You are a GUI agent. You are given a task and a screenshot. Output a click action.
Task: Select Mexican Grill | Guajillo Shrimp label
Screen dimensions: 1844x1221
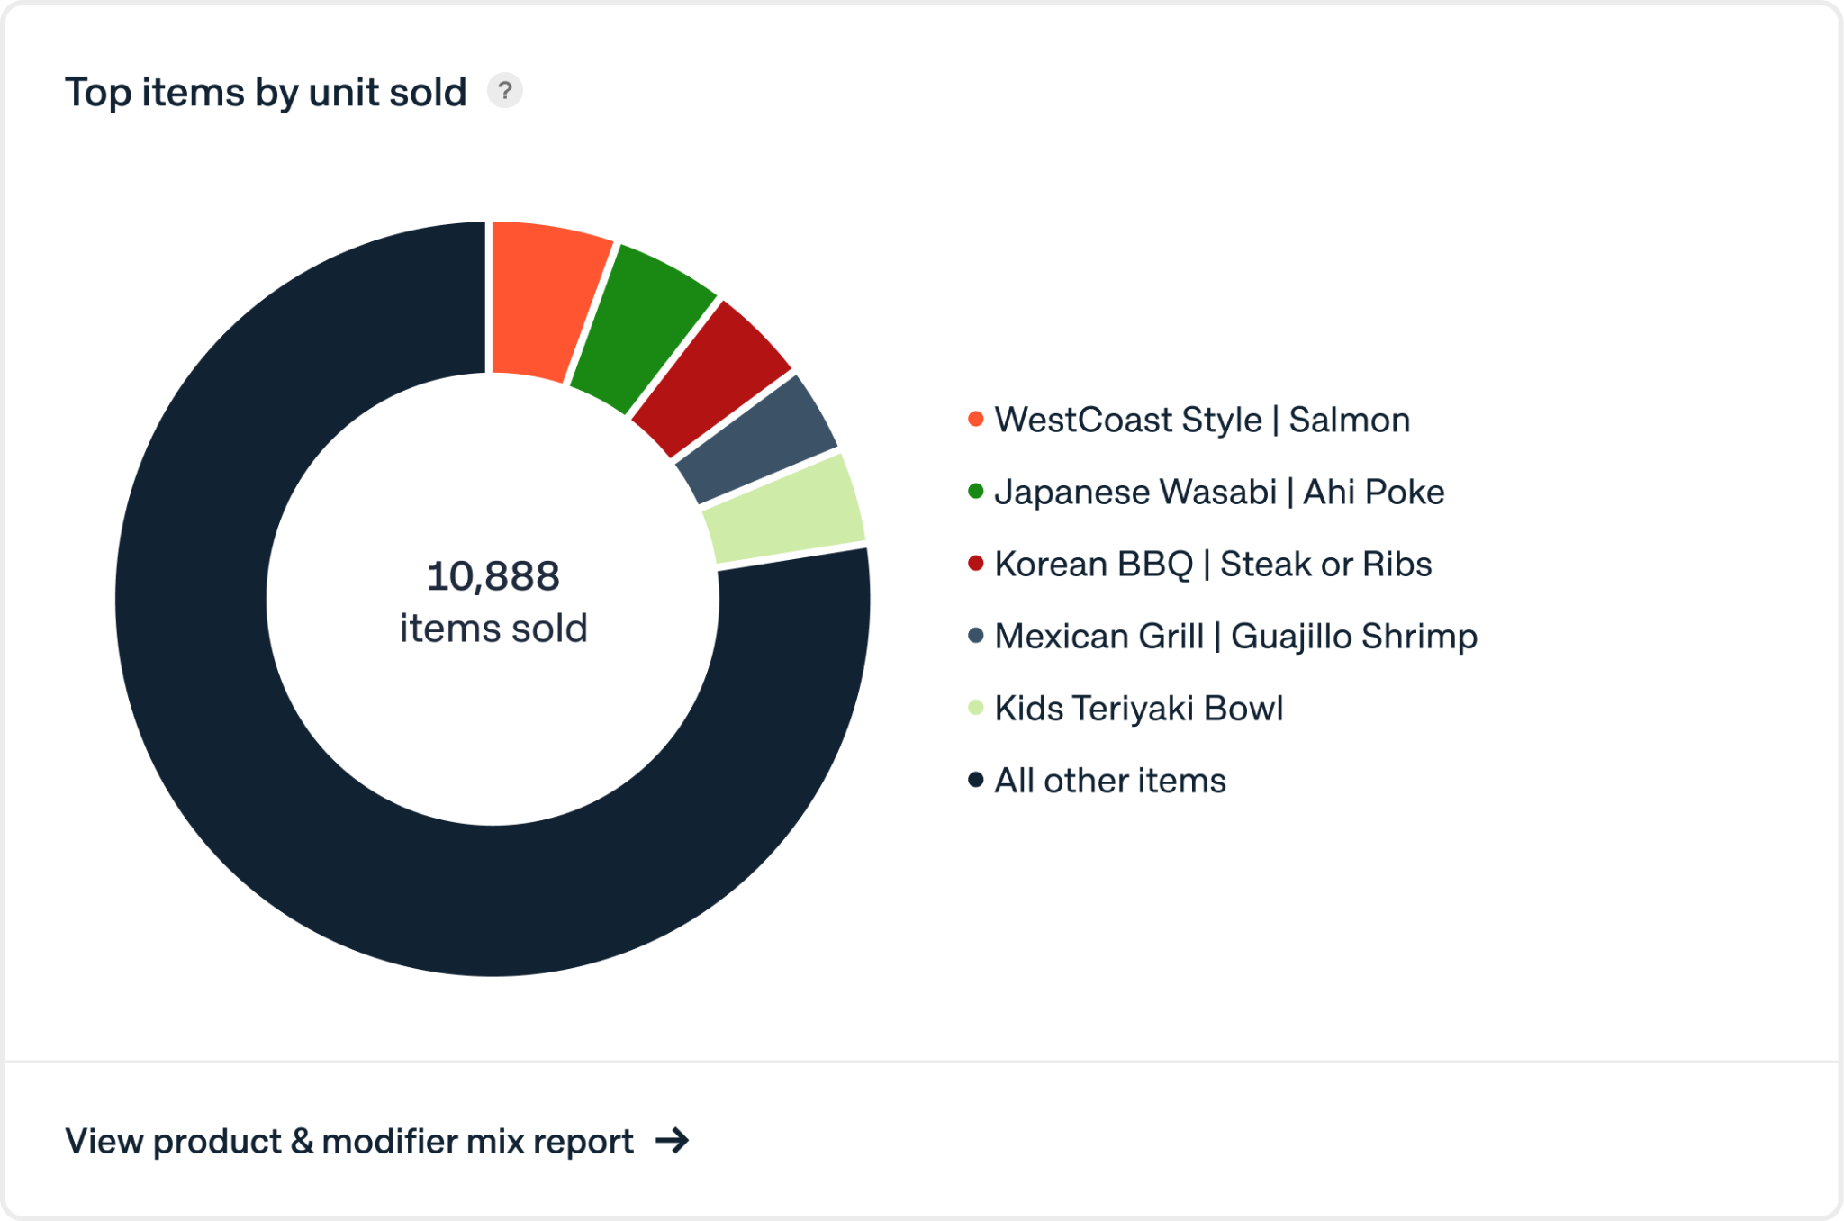click(x=1235, y=636)
